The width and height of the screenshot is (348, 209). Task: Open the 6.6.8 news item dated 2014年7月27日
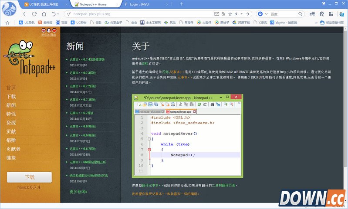pyautogui.click(x=83, y=135)
